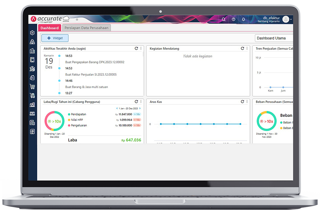
Task: Select the Dashboard tab
Action: (x=49, y=28)
